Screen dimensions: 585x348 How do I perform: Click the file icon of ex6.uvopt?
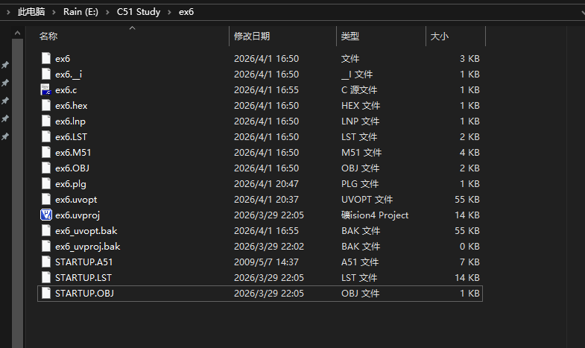(46, 199)
